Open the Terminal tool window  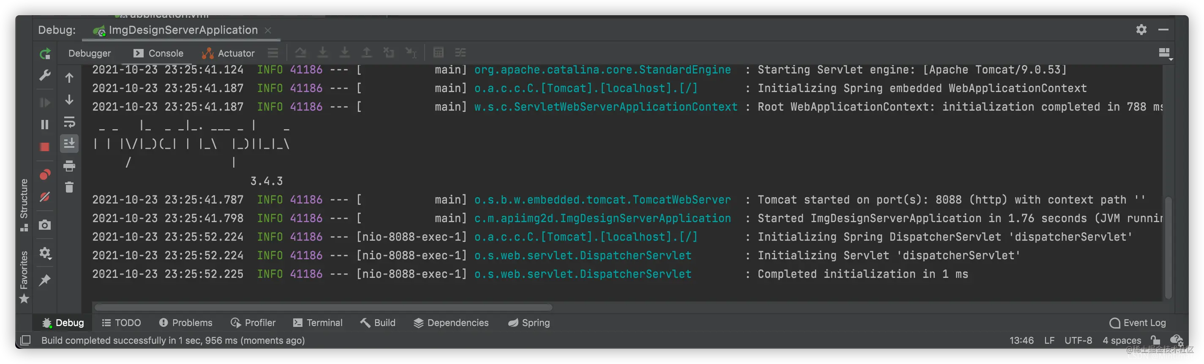coord(318,323)
